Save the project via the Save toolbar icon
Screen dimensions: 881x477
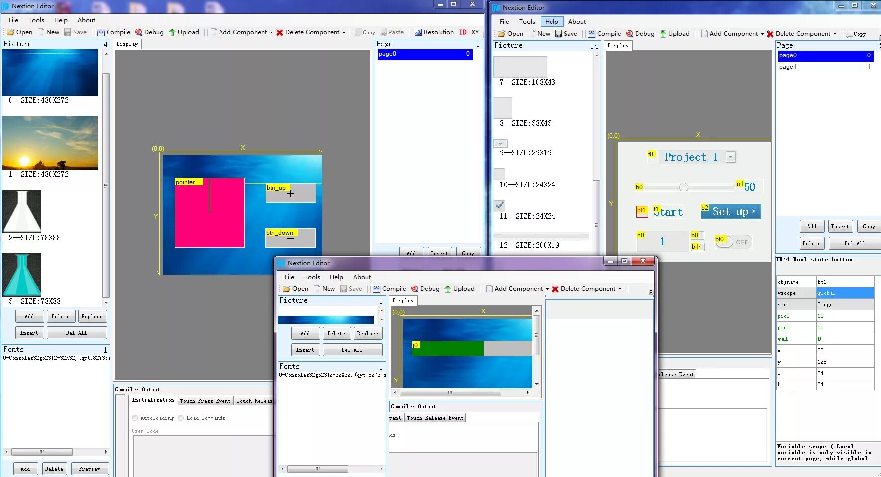351,288
